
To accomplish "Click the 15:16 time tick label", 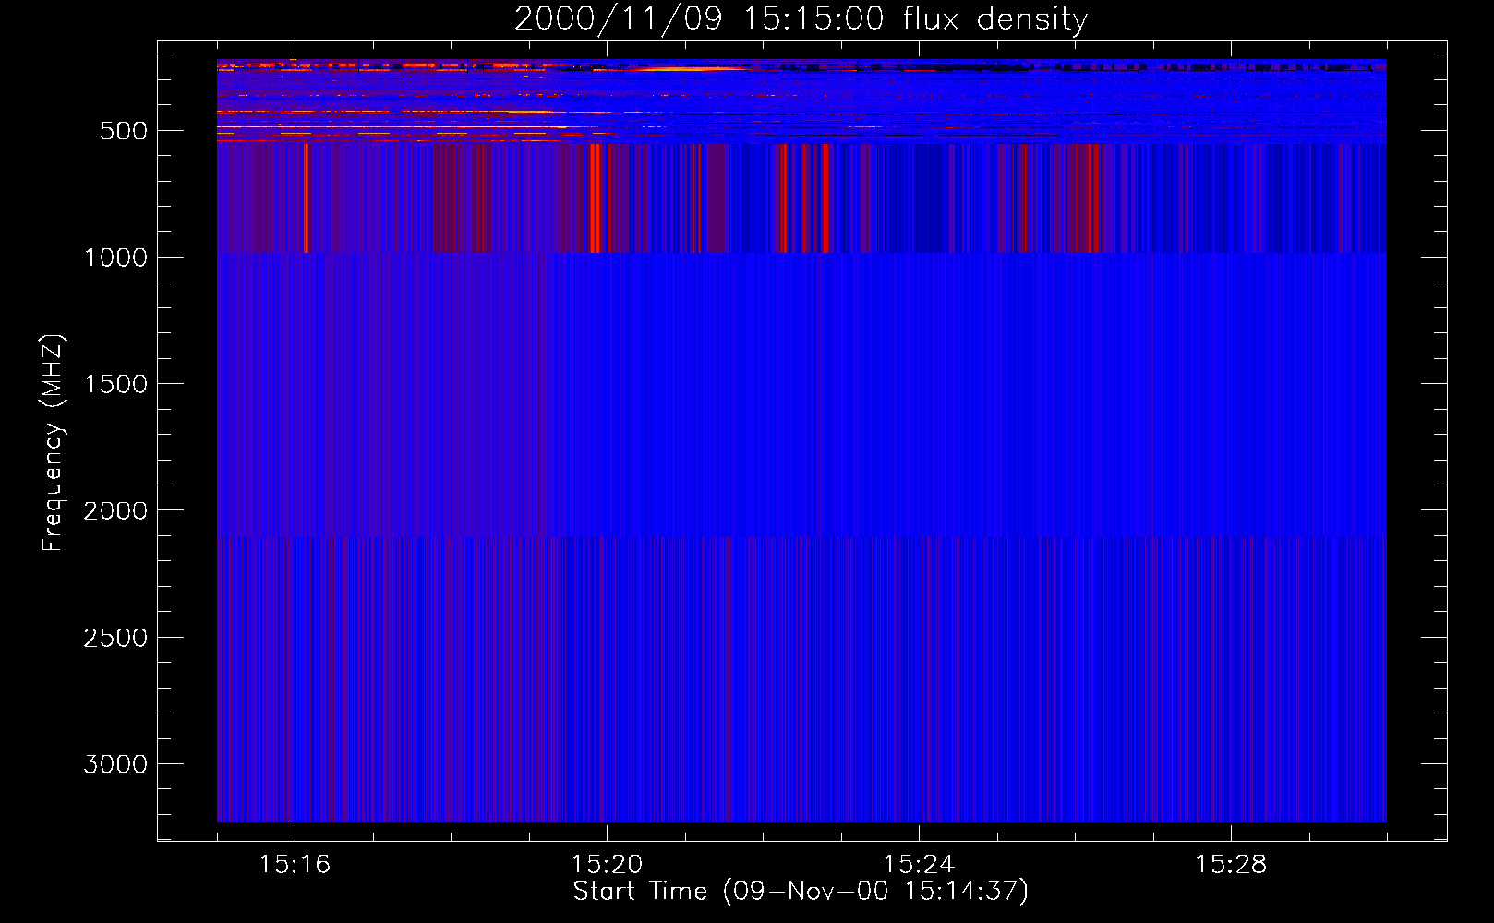I will click(x=295, y=865).
